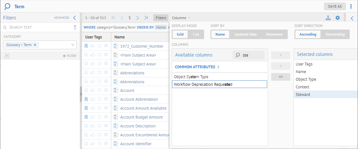Click certify badge icon for 1972_Customer_Number

pyautogui.click(x=86, y=46)
